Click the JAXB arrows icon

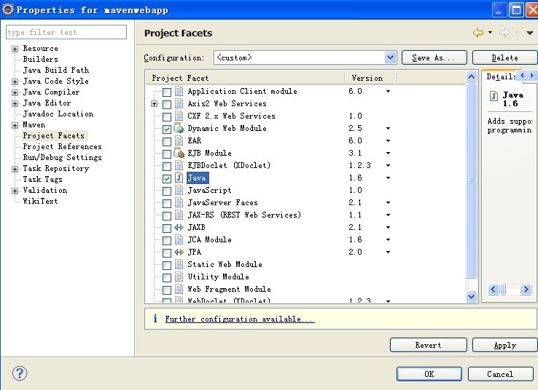pyautogui.click(x=179, y=227)
